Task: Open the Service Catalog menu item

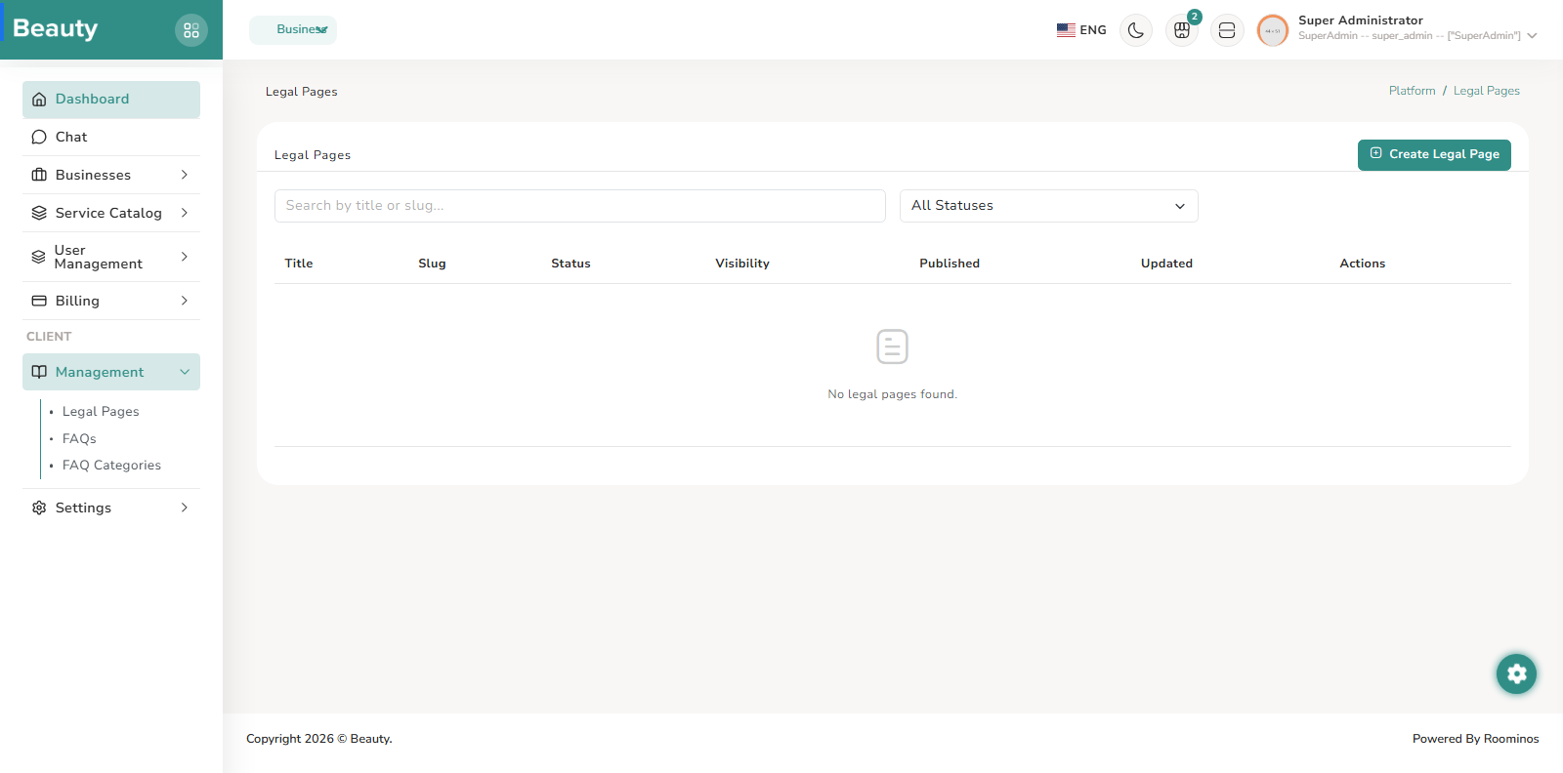Action: coord(111,213)
